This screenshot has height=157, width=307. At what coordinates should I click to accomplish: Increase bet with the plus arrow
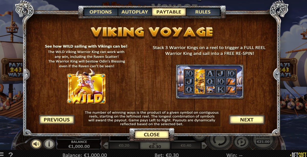pos(204,146)
